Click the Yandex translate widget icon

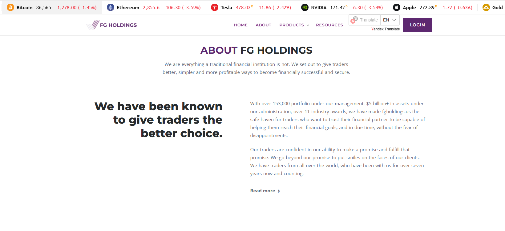click(354, 20)
